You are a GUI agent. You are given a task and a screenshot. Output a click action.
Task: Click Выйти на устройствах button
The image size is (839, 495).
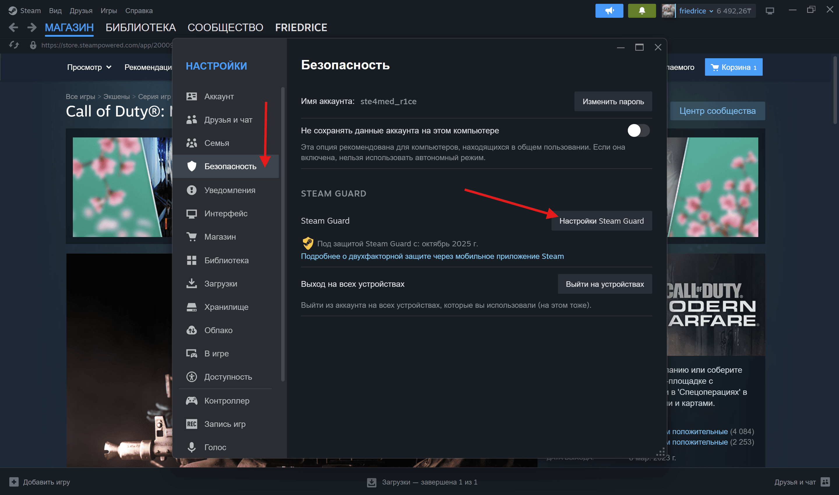coord(605,284)
